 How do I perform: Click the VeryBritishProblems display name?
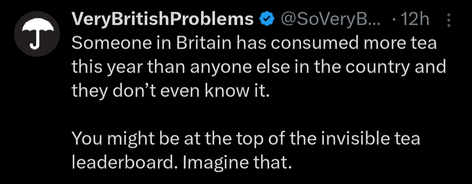coord(162,20)
